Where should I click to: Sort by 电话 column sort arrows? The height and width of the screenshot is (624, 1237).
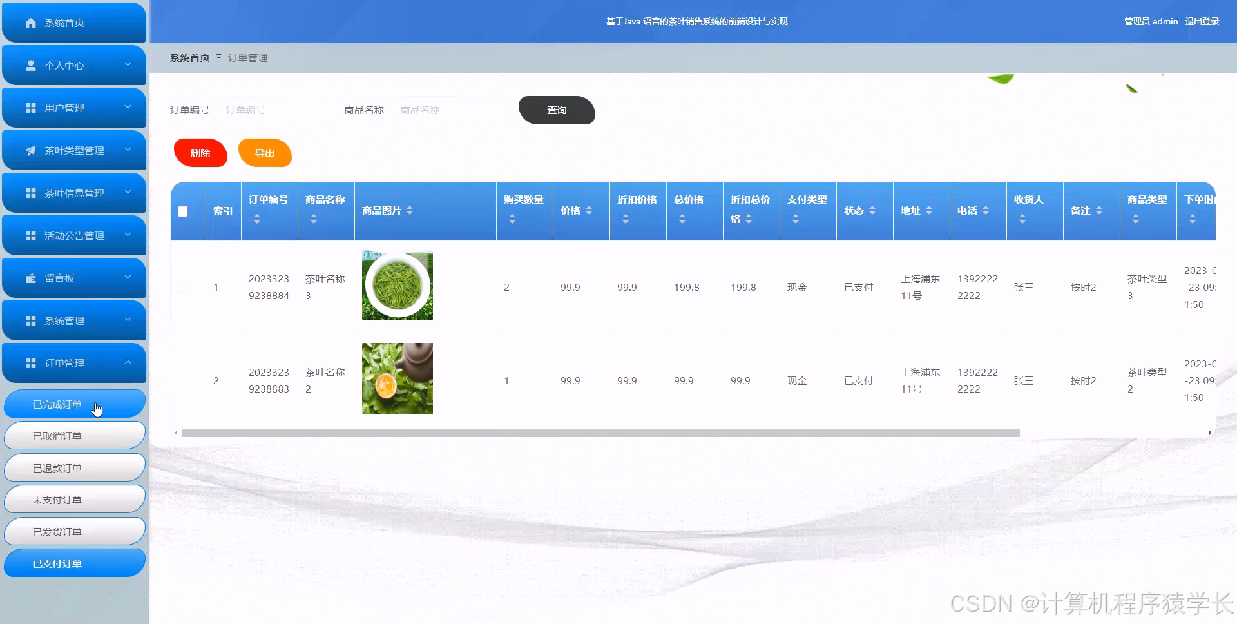coord(986,211)
